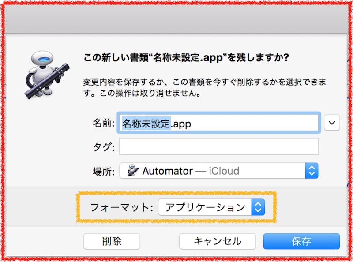Click the タグ: label
Screen dimensions: 353x262
pyautogui.click(x=104, y=147)
